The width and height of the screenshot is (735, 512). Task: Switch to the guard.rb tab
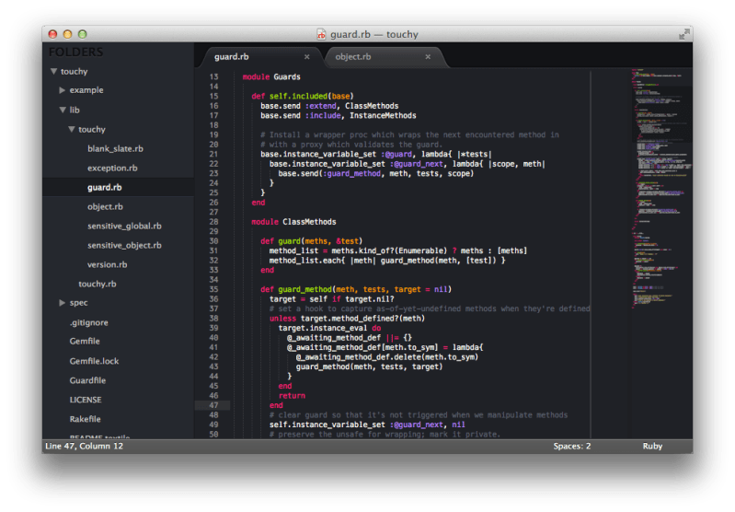(232, 57)
